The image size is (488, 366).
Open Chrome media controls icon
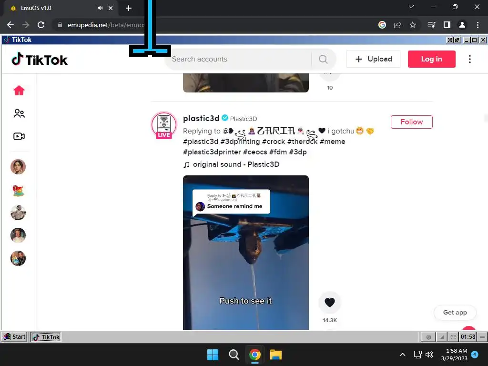coord(431,25)
